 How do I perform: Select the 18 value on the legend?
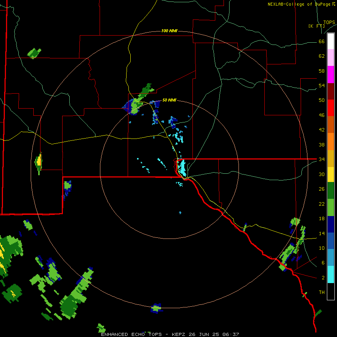tap(322, 219)
